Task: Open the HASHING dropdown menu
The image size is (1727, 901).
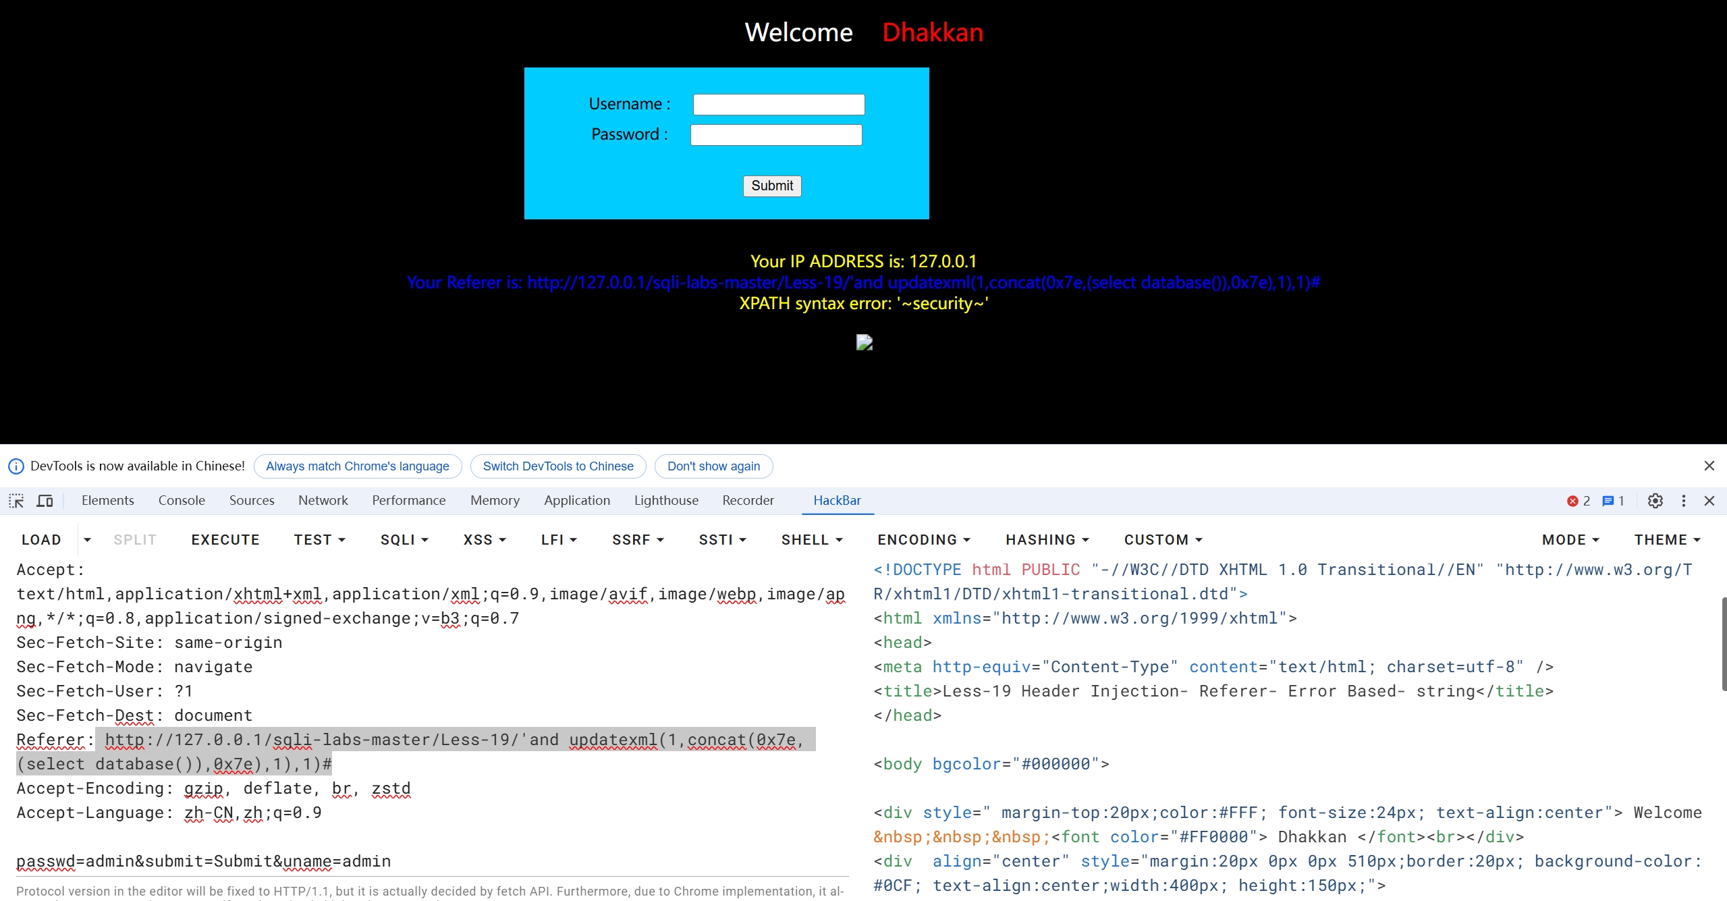Action: coord(1047,540)
